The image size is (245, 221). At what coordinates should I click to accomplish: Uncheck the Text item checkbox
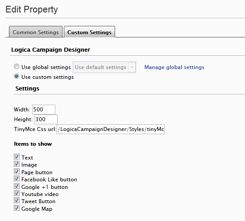pyautogui.click(x=17, y=157)
